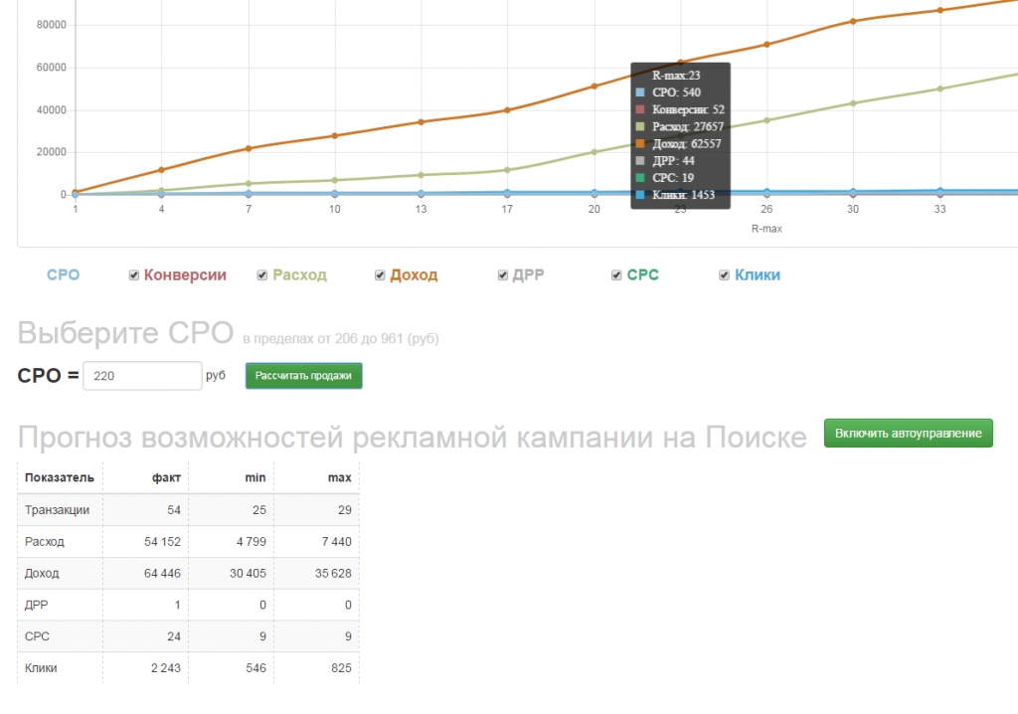Select the Доход row label in table
The height and width of the screenshot is (714, 1018).
tap(42, 573)
